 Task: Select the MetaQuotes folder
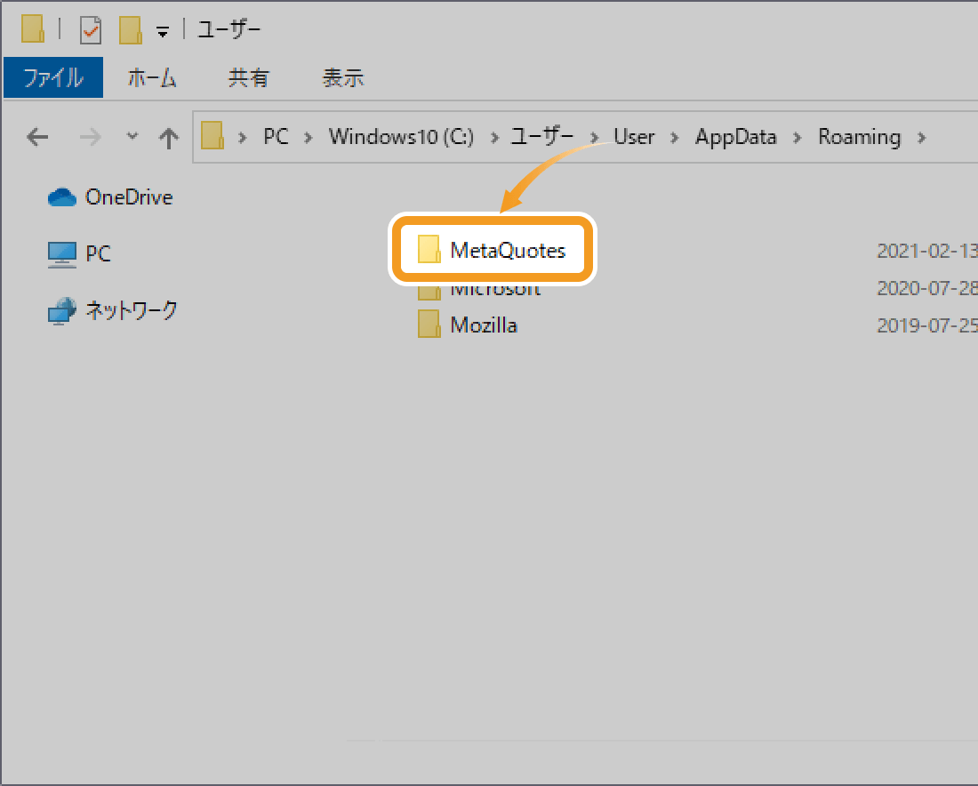coord(507,251)
